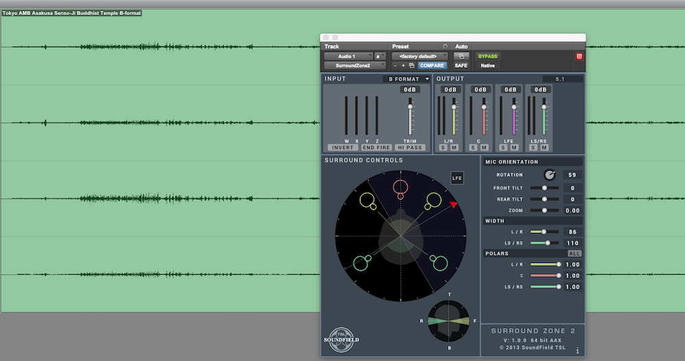
Task: Toggle the HI PASS input filter
Action: tap(410, 148)
